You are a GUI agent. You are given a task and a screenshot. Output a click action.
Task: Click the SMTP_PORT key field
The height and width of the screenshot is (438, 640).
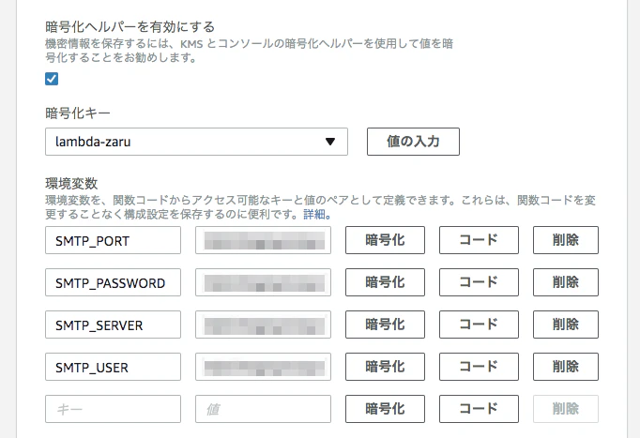click(113, 240)
